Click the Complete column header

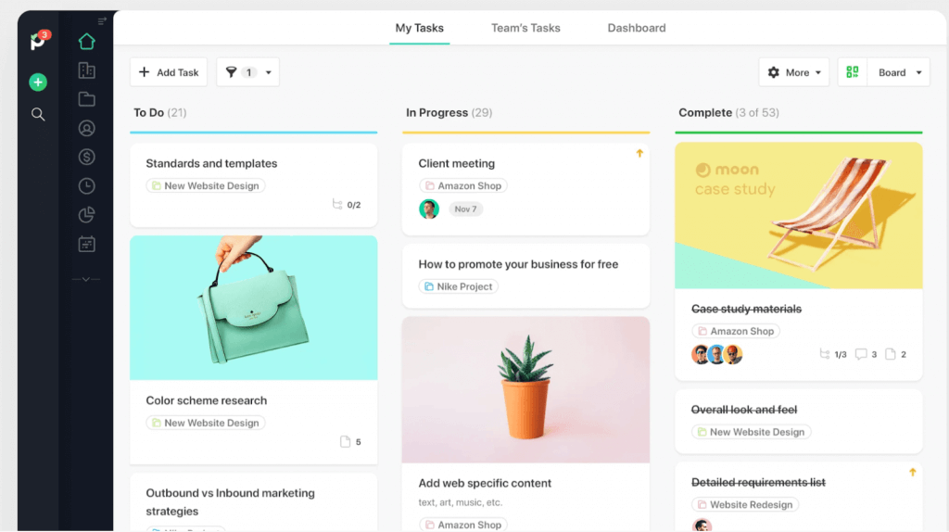(x=728, y=112)
